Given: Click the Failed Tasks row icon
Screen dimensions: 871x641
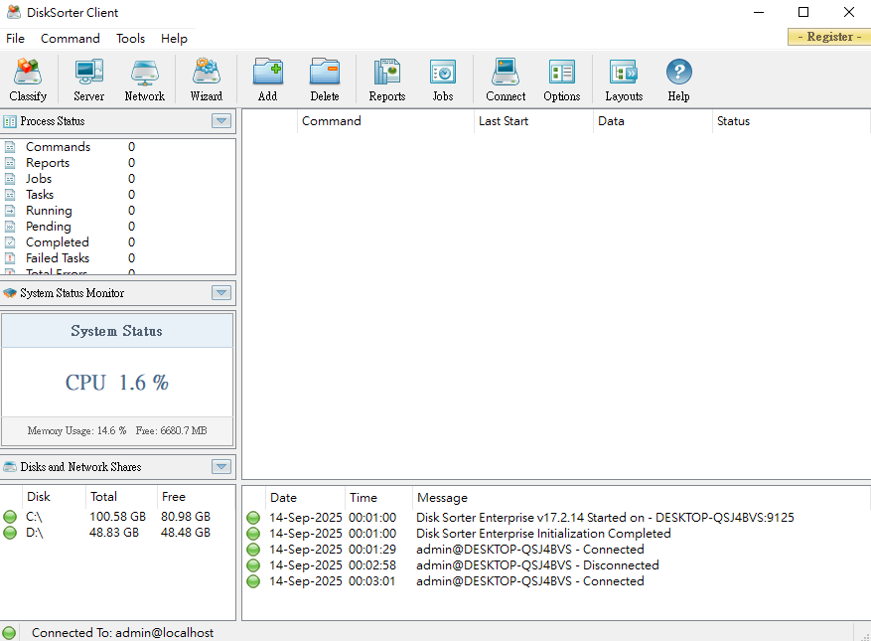Looking at the screenshot, I should (10, 258).
